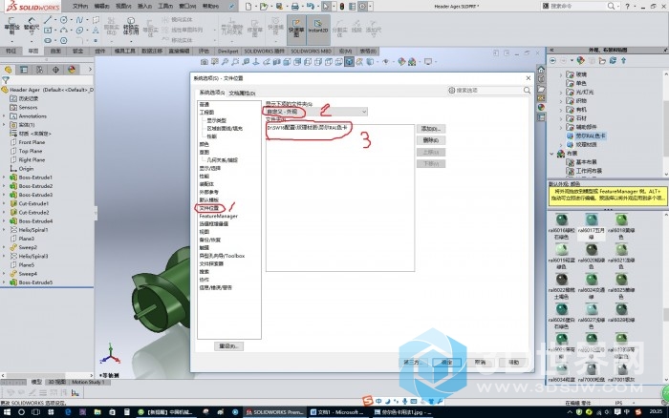Viewport: 669px width, 418px height.
Task: Open the PropertyManager tab icon
Action: [x=24, y=69]
